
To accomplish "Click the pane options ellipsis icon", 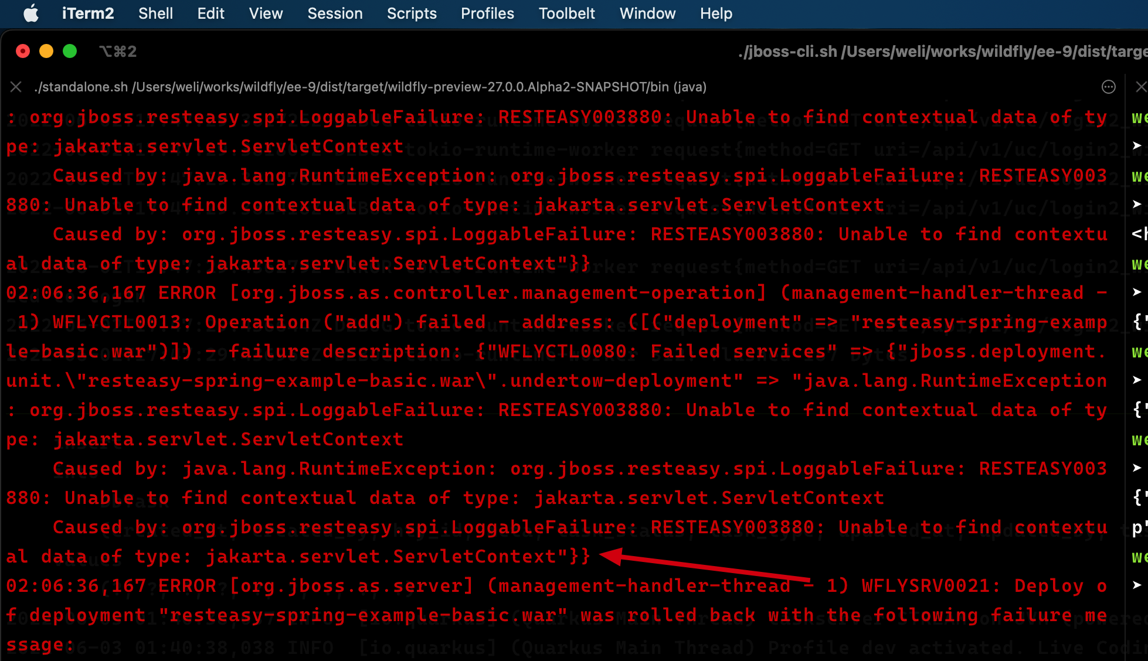I will (1108, 87).
